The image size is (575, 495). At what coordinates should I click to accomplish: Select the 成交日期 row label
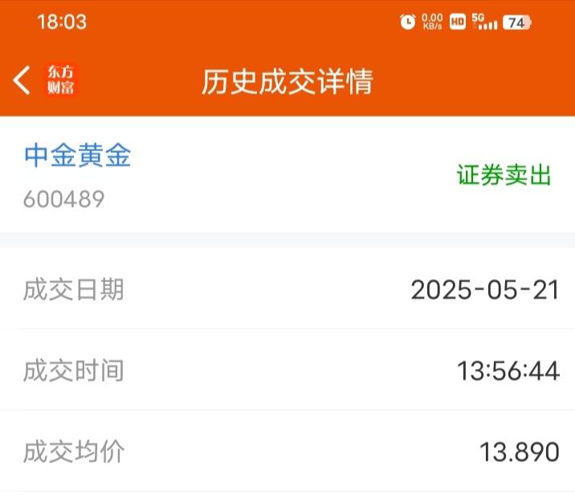coord(73,290)
